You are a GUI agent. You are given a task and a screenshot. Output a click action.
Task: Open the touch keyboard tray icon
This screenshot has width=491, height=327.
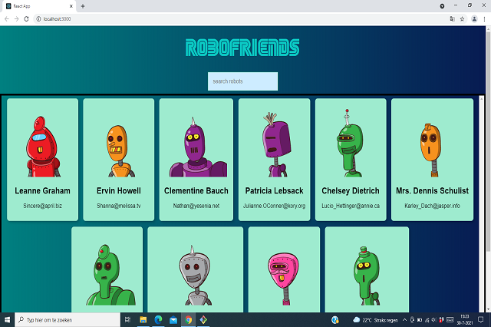pos(450,320)
